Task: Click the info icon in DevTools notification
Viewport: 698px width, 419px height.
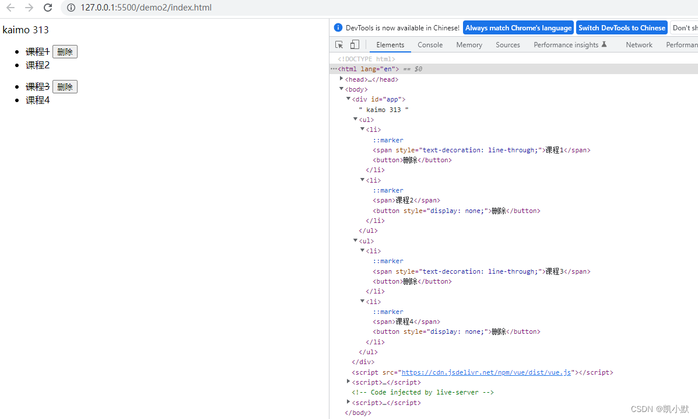Action: tap(338, 27)
